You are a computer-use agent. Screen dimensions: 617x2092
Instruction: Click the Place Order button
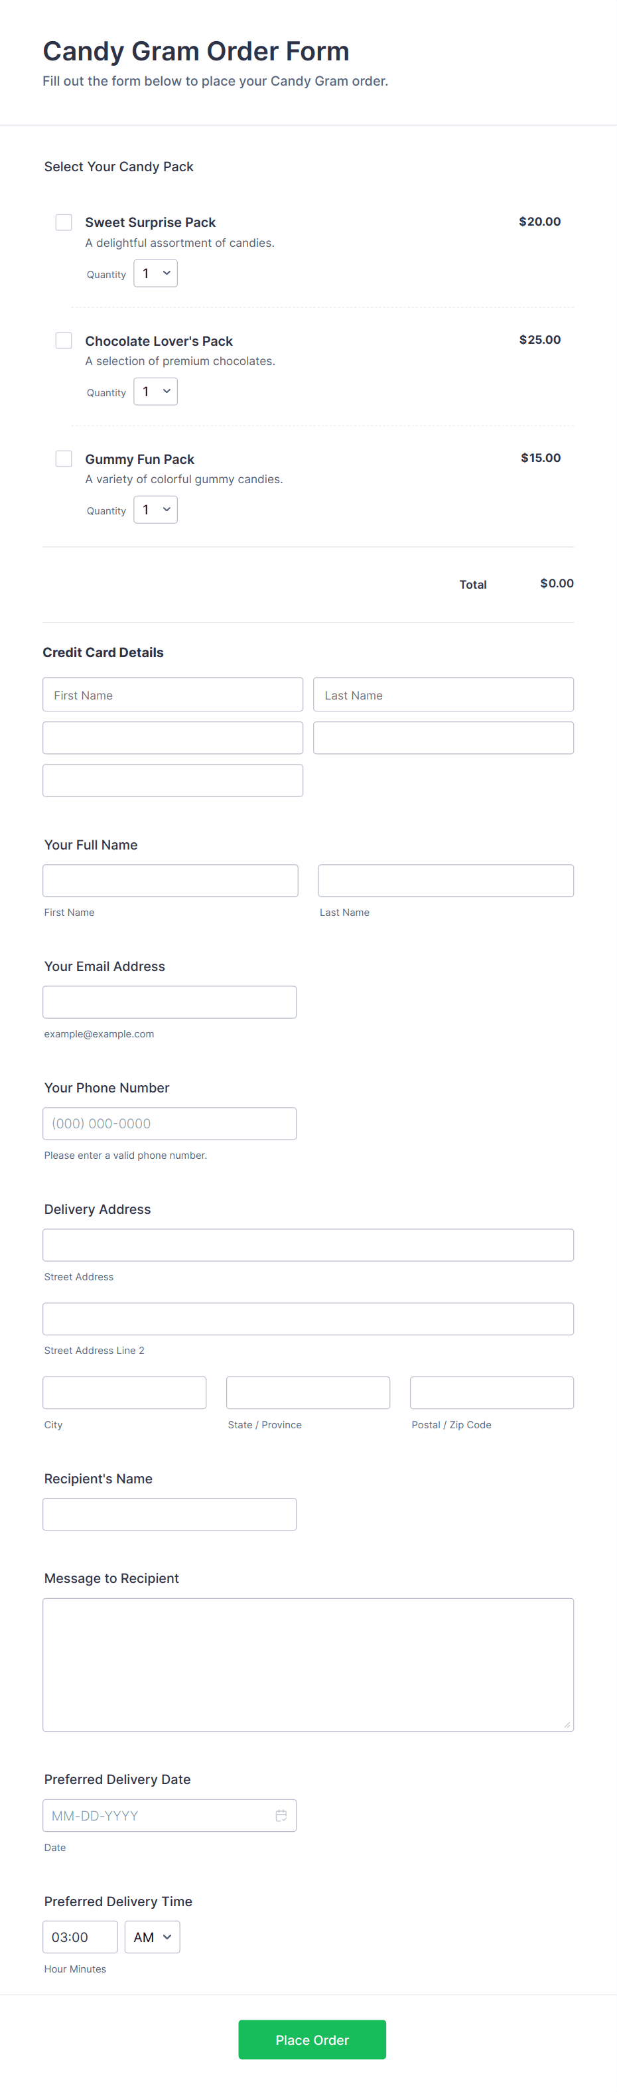click(x=312, y=2039)
